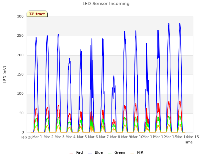This screenshot has height=159, width=213.
Task: Click the Mar 3 x-axis tick label
Action: point(60,137)
